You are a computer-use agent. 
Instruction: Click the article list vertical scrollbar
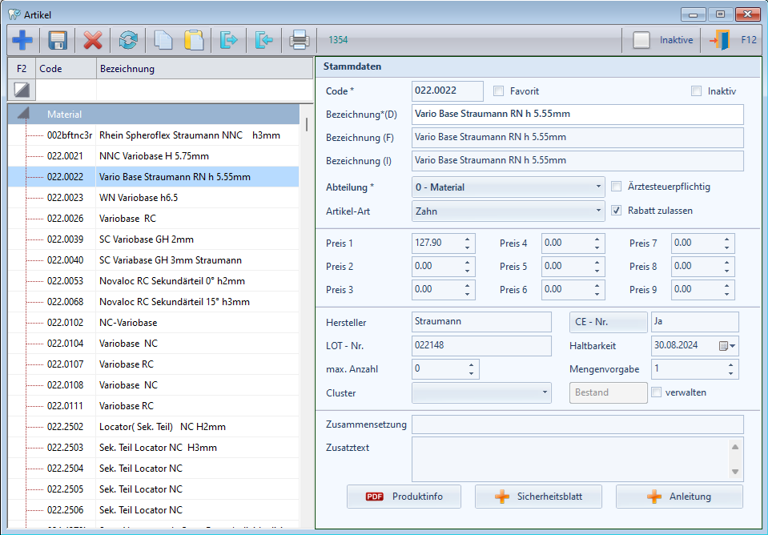[306, 124]
